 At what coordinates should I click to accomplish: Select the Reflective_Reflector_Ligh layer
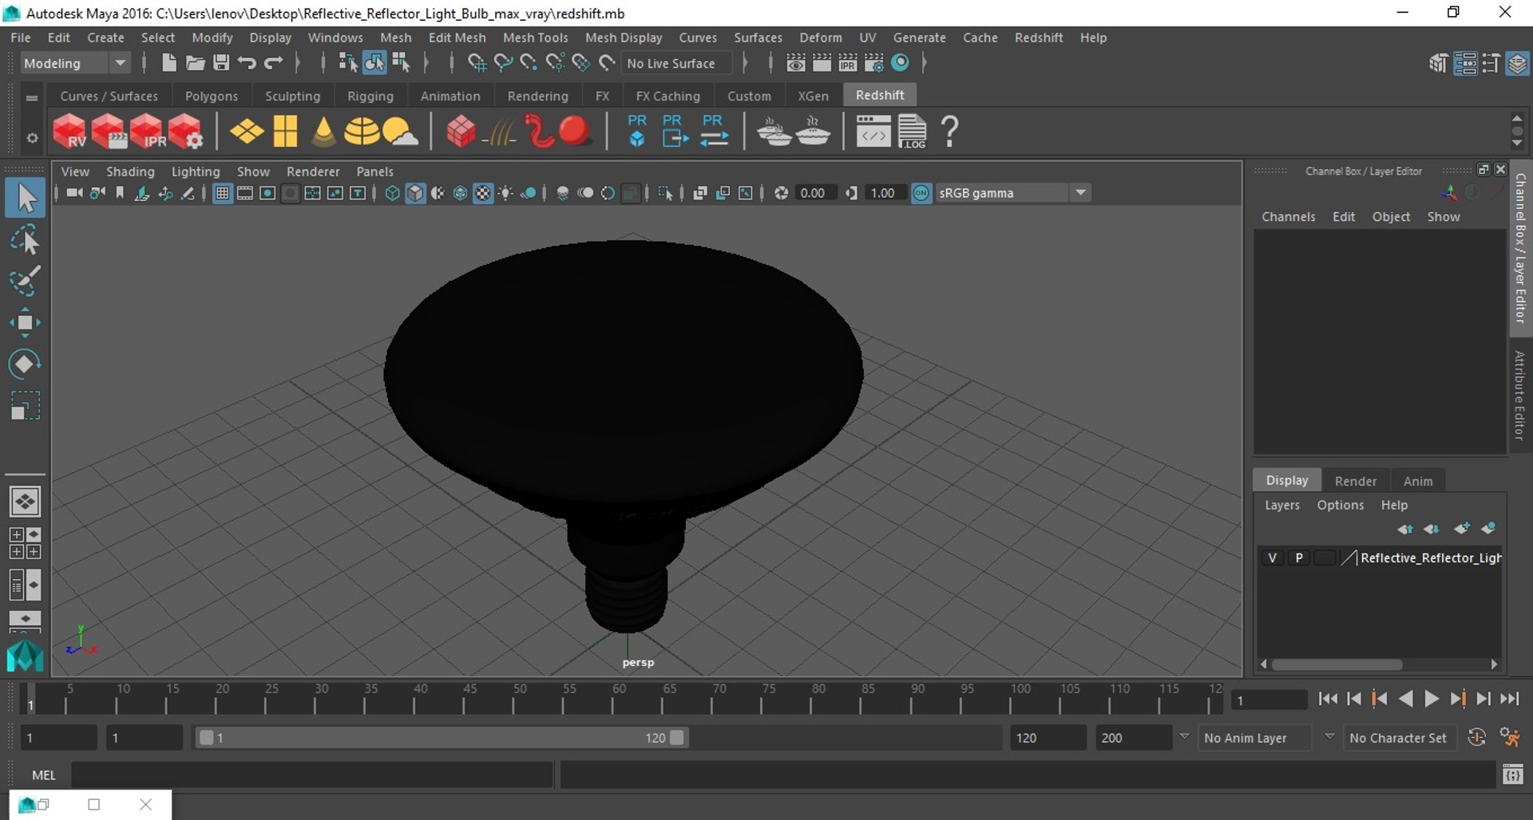(1430, 558)
